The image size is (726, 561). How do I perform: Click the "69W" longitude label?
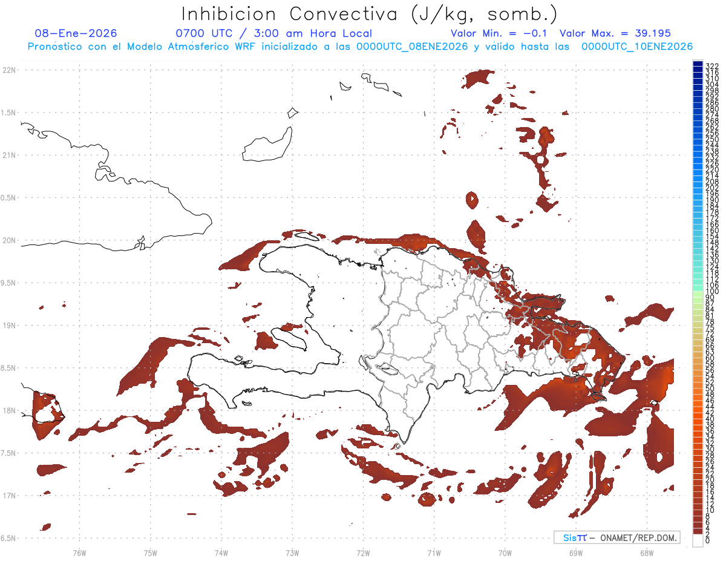pos(576,553)
